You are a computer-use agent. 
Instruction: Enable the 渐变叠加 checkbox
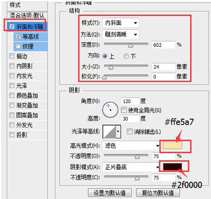click(12, 105)
